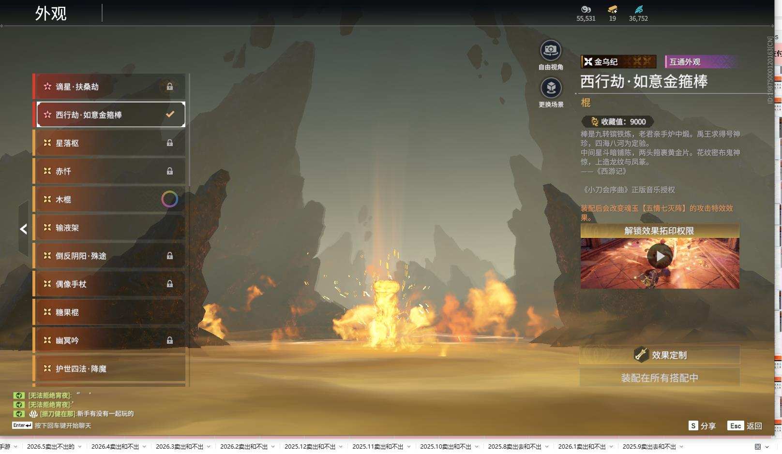Click the free camera (自由视角) icon
This screenshot has height=454, width=782.
pyautogui.click(x=551, y=50)
